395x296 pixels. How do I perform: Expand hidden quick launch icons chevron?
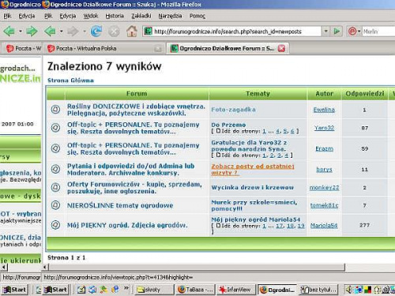pos(126,287)
